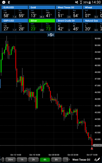Tap the muted sound status icon

[77, 2]
